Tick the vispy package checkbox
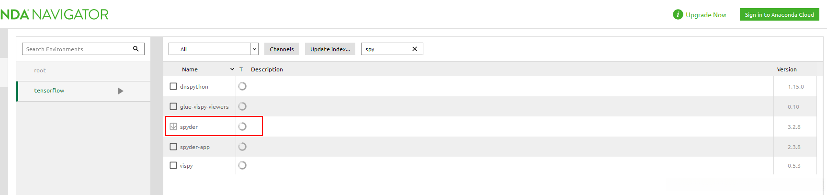The image size is (827, 195). (x=173, y=165)
